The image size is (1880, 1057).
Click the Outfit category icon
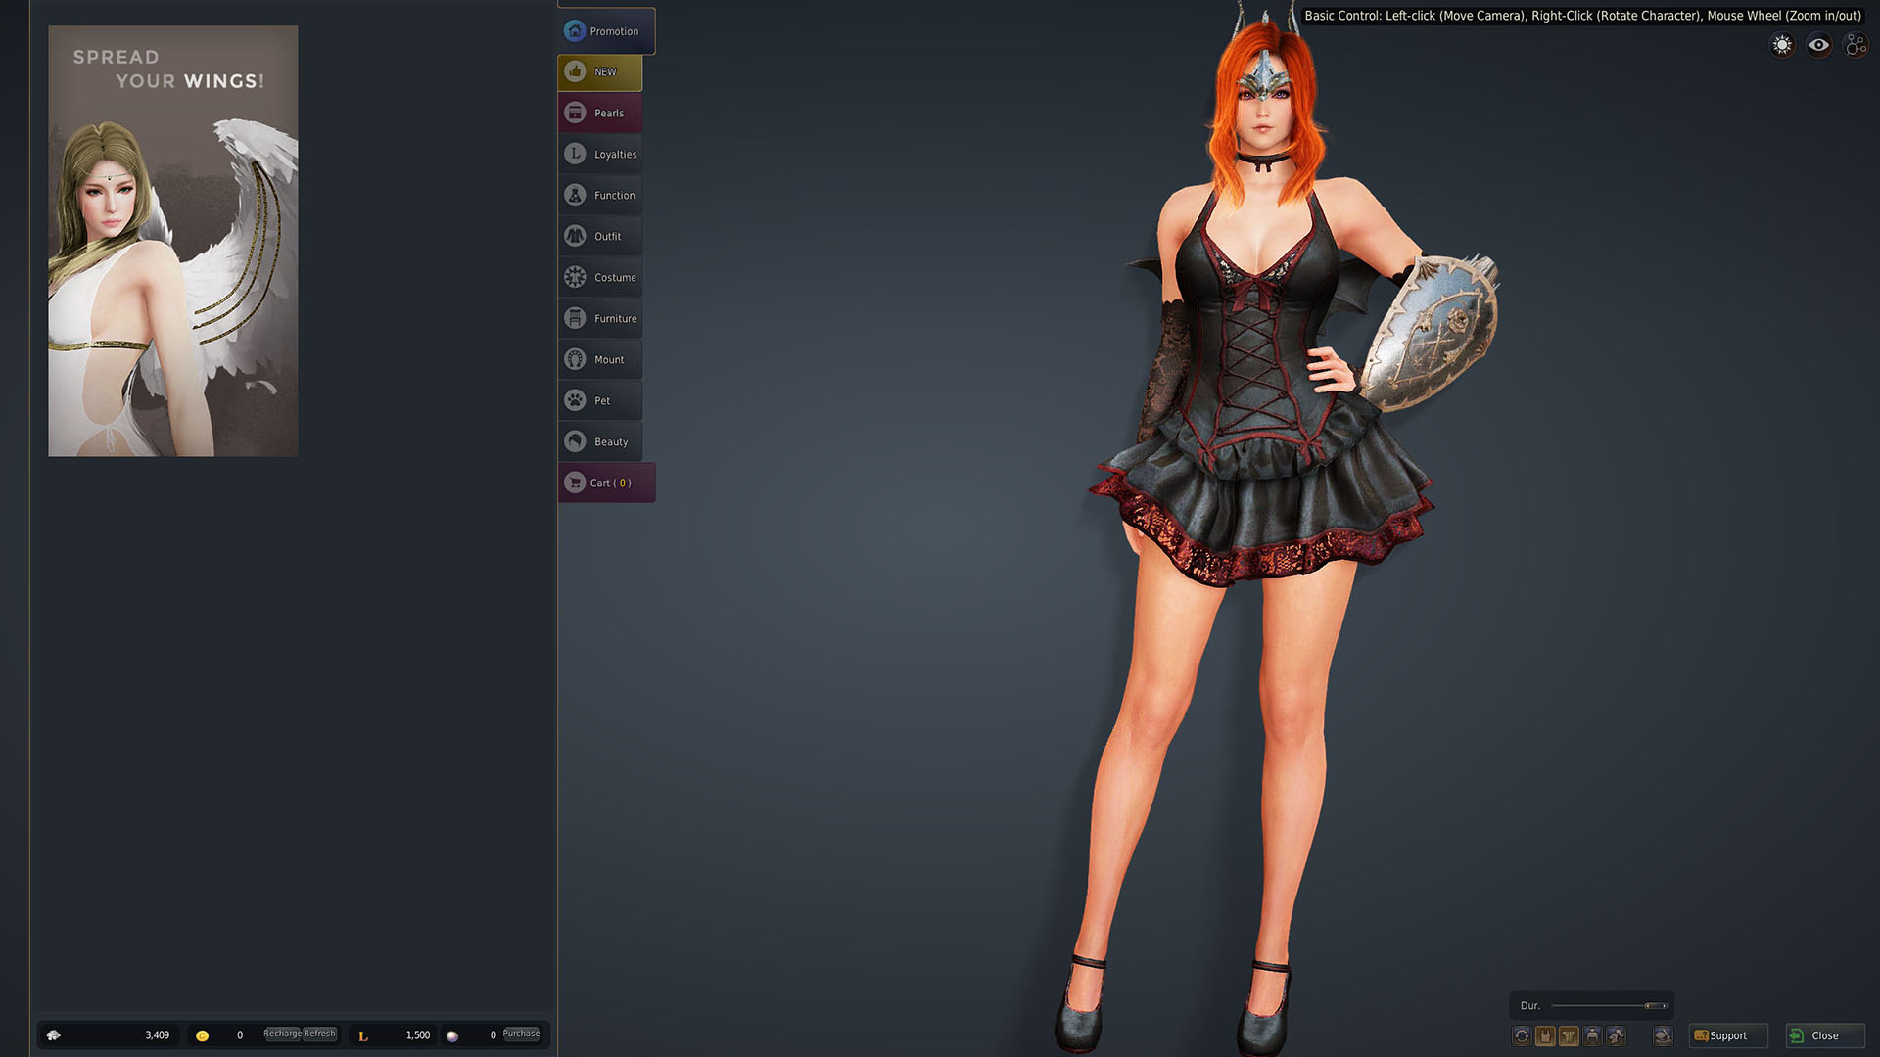[x=575, y=236]
